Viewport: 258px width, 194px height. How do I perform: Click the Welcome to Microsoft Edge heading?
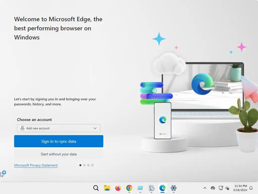click(x=58, y=28)
